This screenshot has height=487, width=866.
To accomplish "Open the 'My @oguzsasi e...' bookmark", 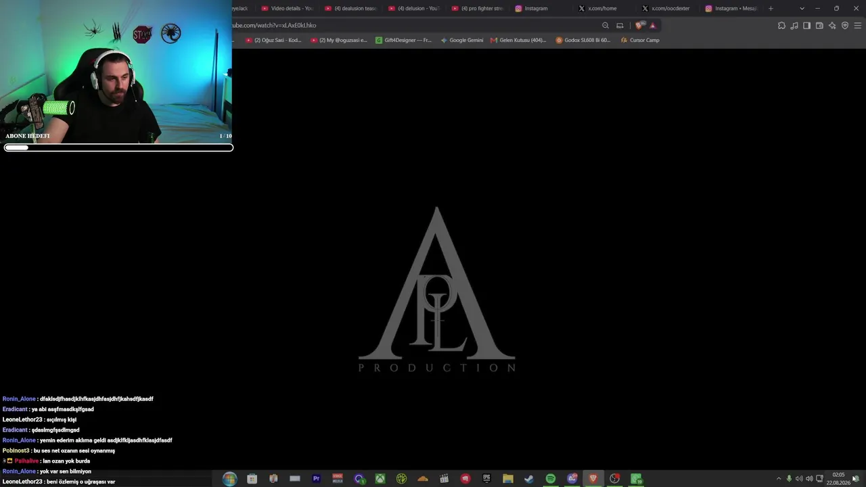I will pyautogui.click(x=339, y=40).
